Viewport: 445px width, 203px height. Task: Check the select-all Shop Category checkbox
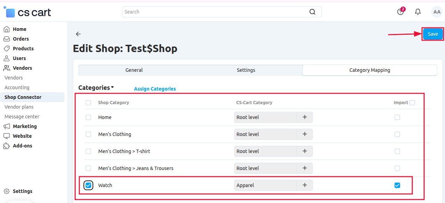click(x=88, y=102)
